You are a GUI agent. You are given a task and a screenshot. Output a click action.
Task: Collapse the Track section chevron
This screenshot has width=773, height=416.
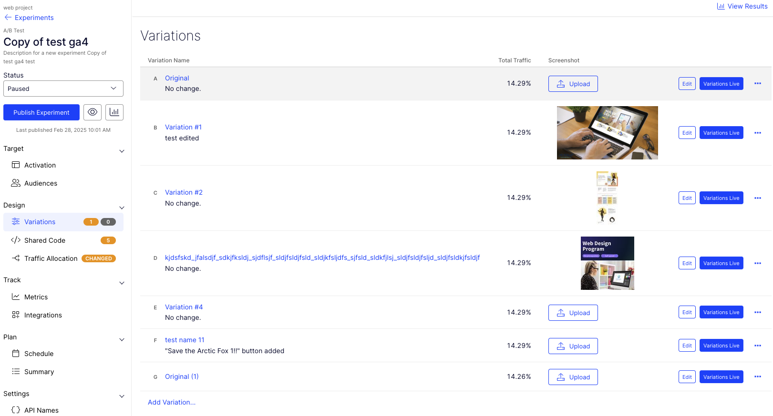click(x=122, y=283)
